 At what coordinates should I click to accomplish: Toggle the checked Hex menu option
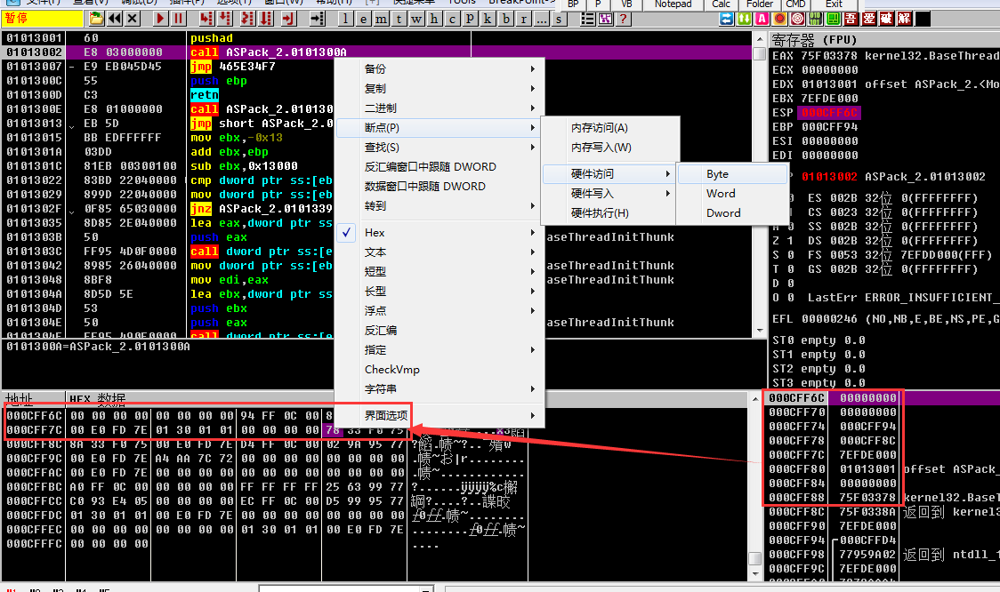point(375,233)
